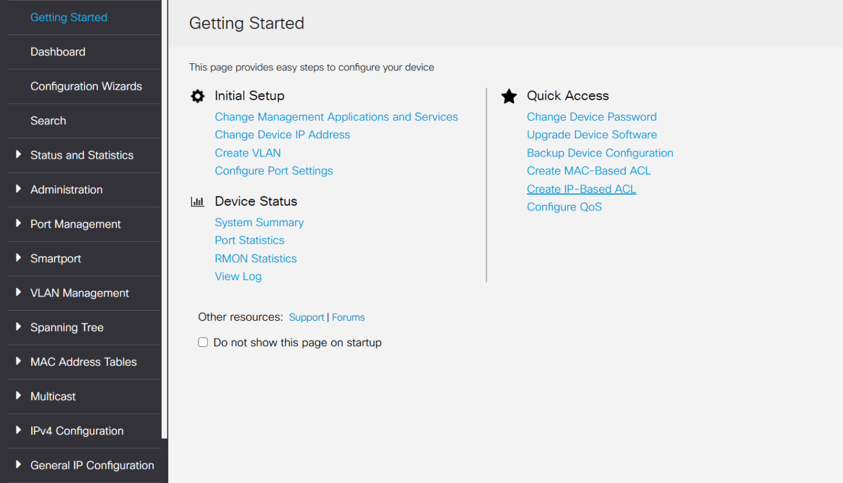Click the Create IP-Based ACL link
The height and width of the screenshot is (483, 843).
[581, 189]
